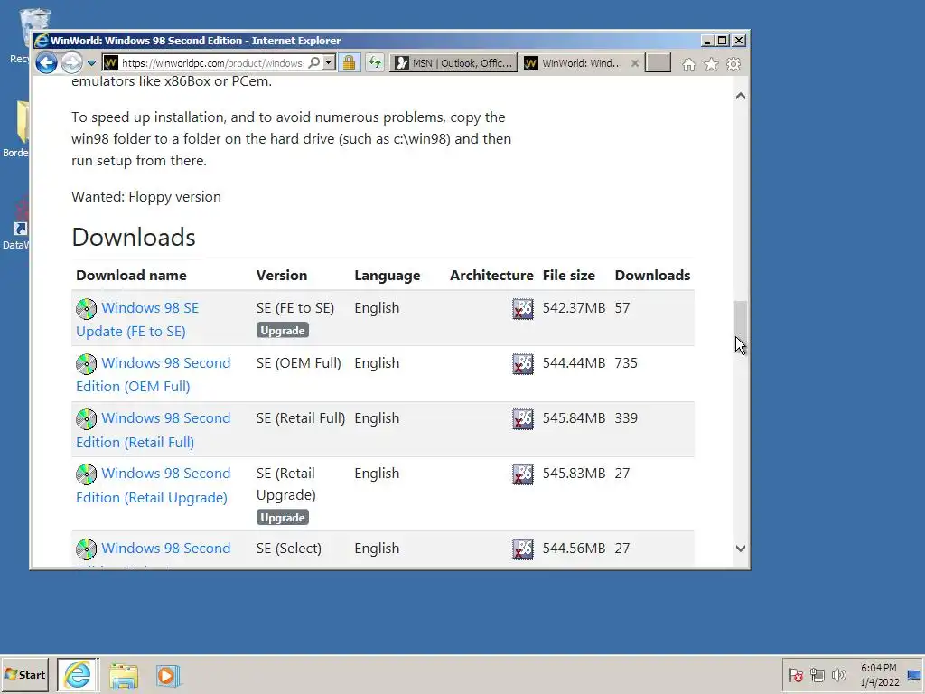Click Internet Explorer in the taskbar
Image resolution: width=925 pixels, height=694 pixels.
pos(78,674)
